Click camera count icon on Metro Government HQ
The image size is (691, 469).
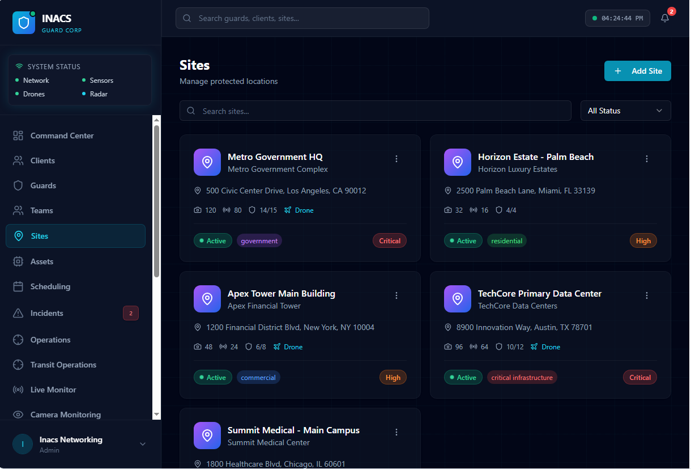point(198,210)
